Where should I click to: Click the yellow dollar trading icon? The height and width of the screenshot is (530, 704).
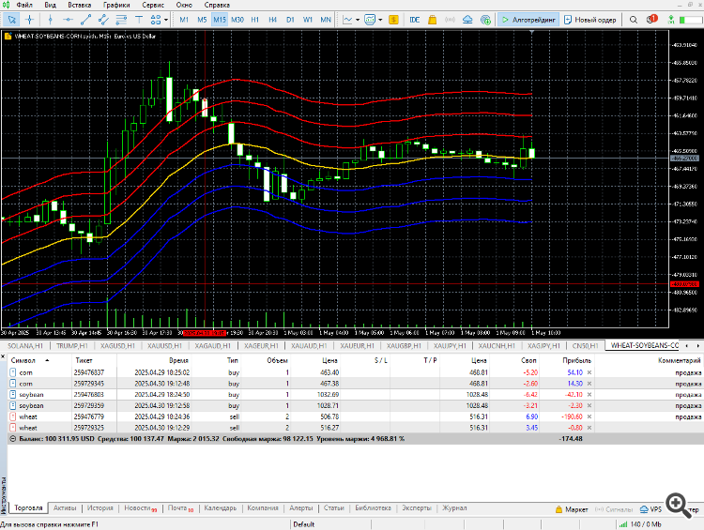tap(393, 20)
